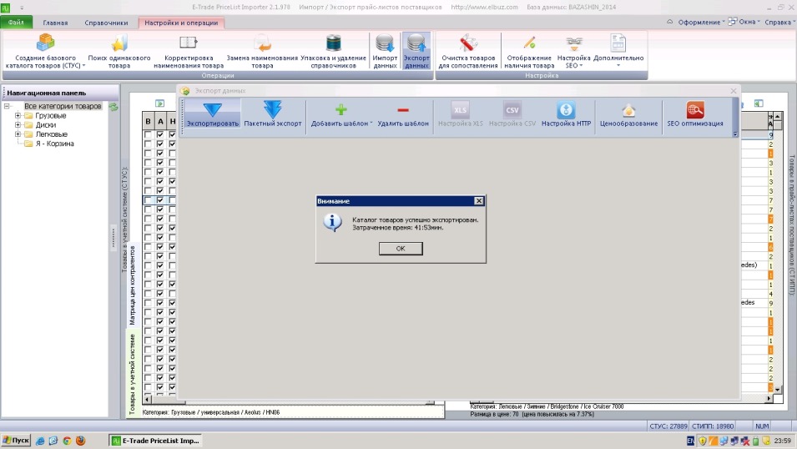Select Я - Корзина tree item
Viewport: 797px width, 449px height.
(54, 144)
